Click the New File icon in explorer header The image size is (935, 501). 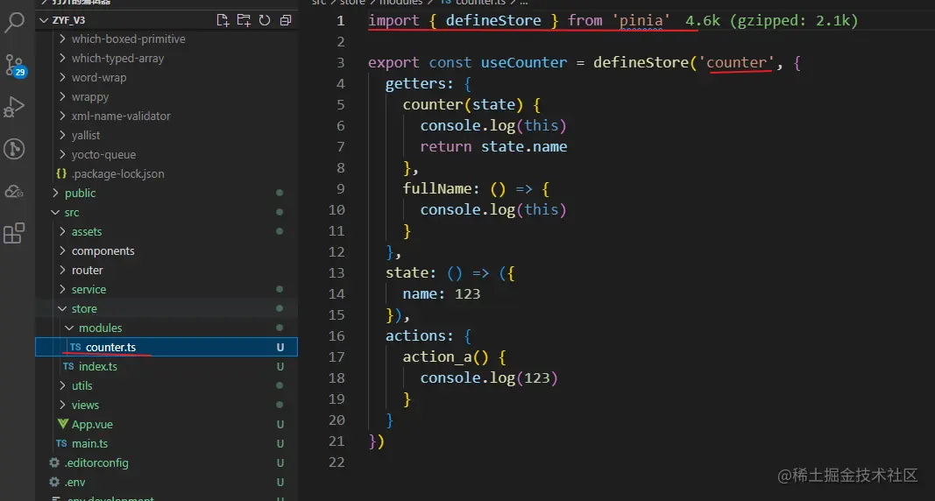223,20
